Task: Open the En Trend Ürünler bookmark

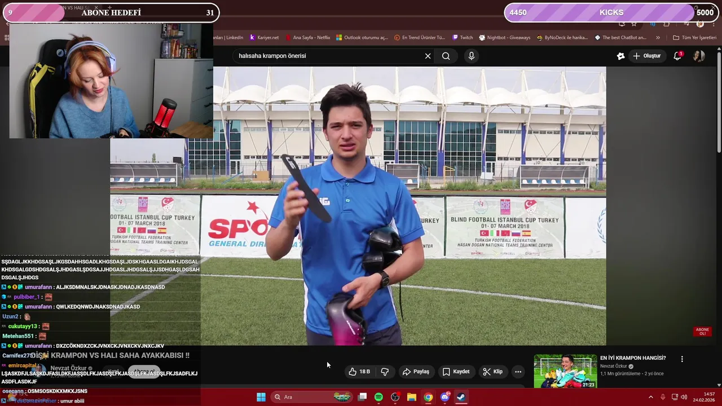Action: coord(420,38)
